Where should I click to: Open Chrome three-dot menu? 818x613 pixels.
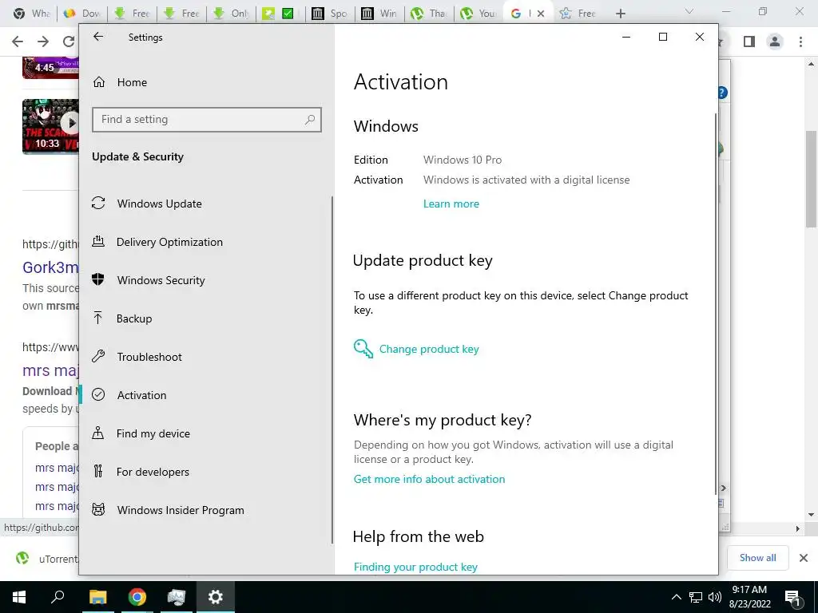click(800, 42)
